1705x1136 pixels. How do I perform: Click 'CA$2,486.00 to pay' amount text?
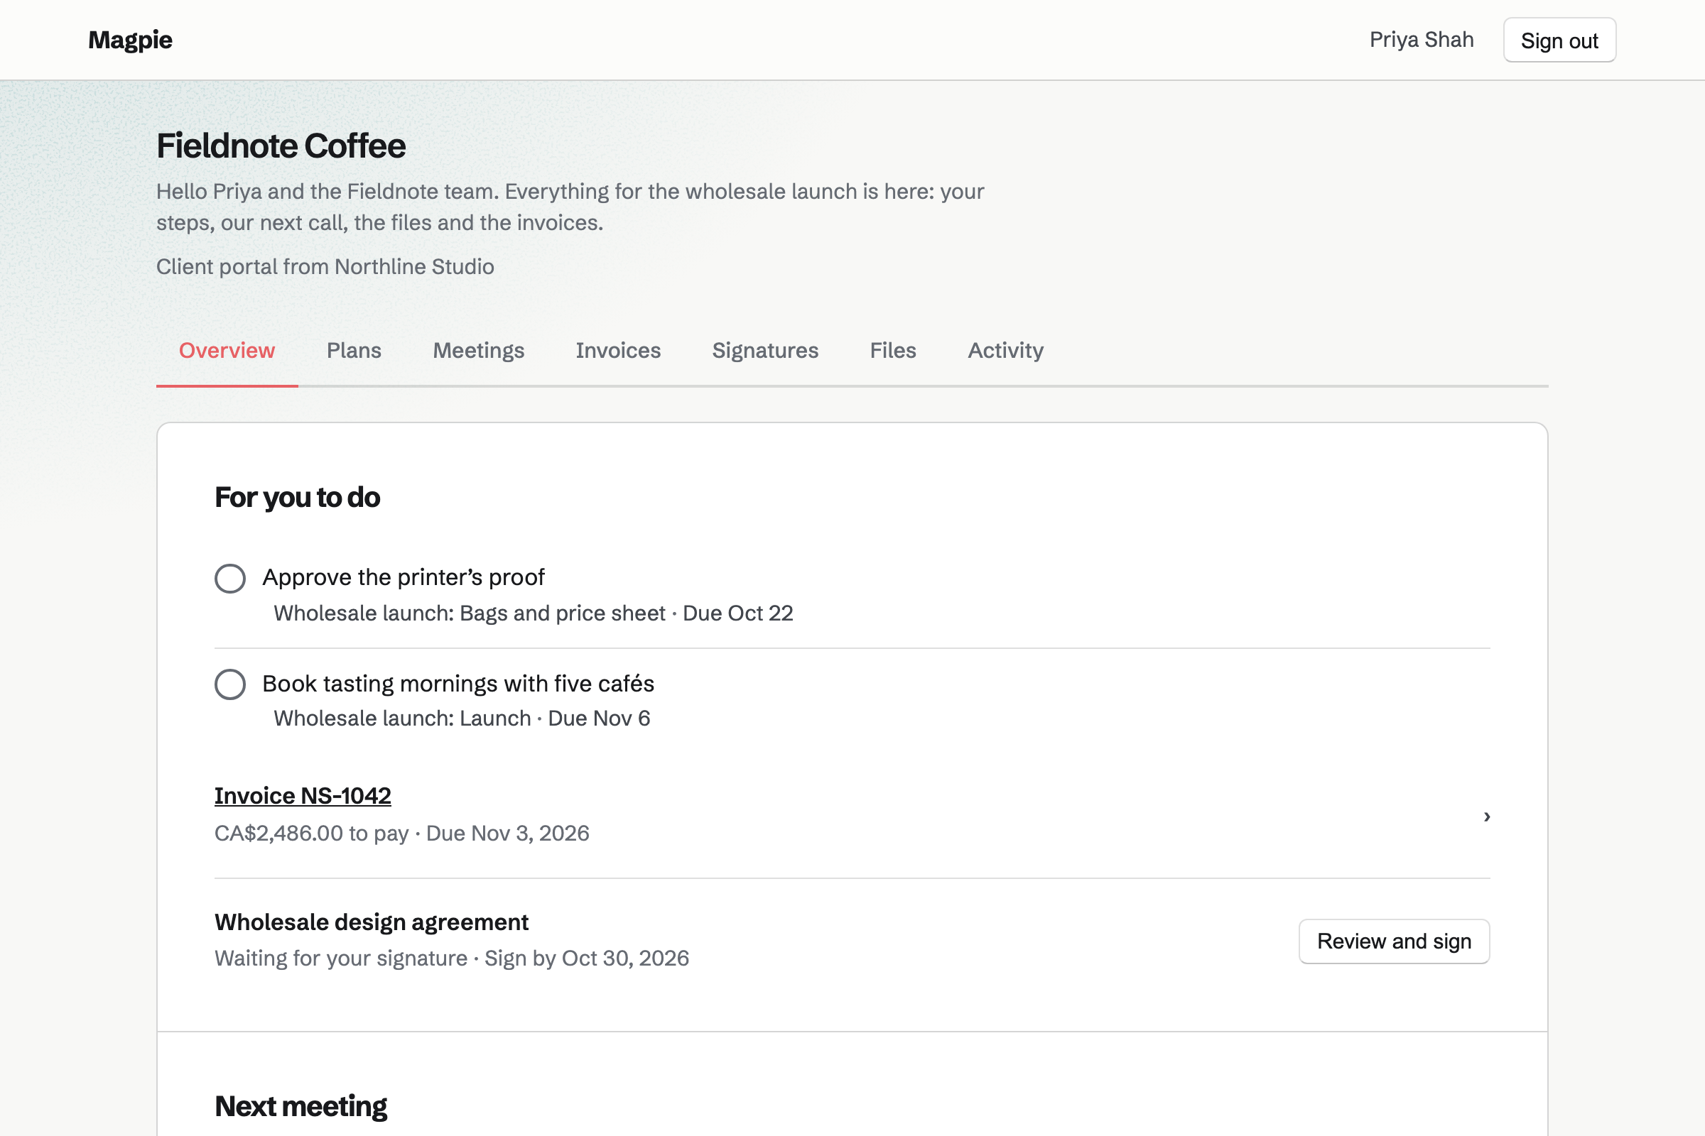click(312, 833)
